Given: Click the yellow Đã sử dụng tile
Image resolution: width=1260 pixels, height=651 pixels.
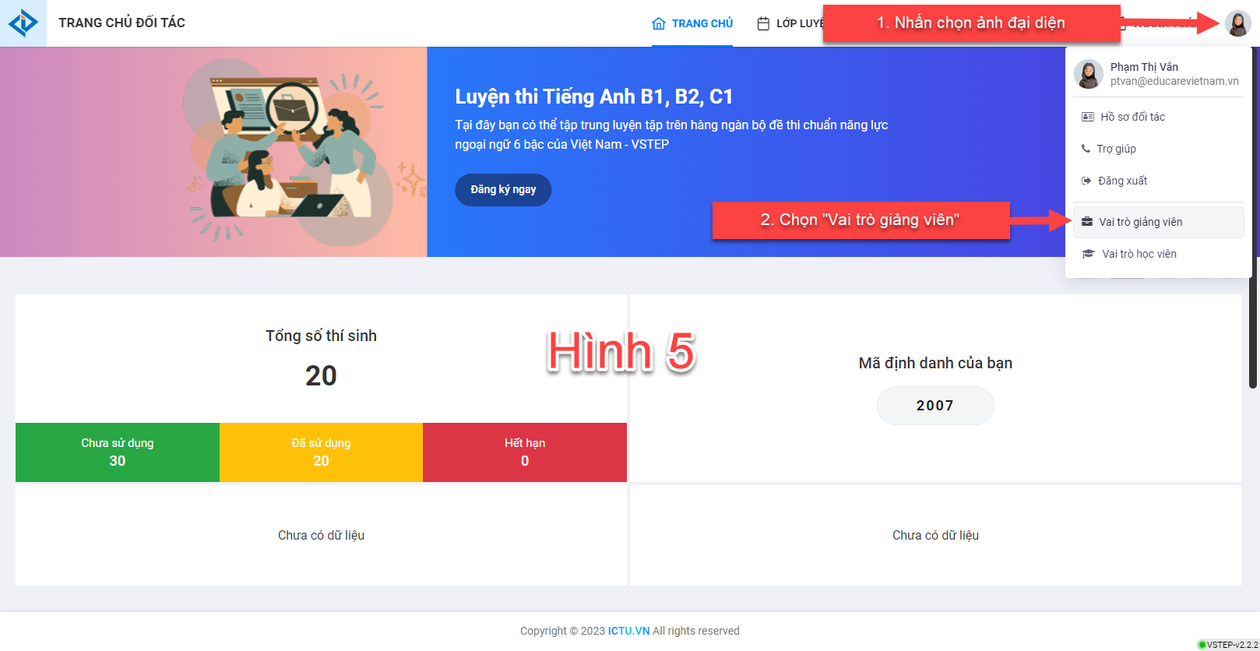Looking at the screenshot, I should click(321, 452).
